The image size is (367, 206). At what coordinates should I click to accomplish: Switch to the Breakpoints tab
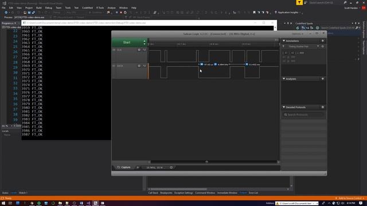(166, 193)
